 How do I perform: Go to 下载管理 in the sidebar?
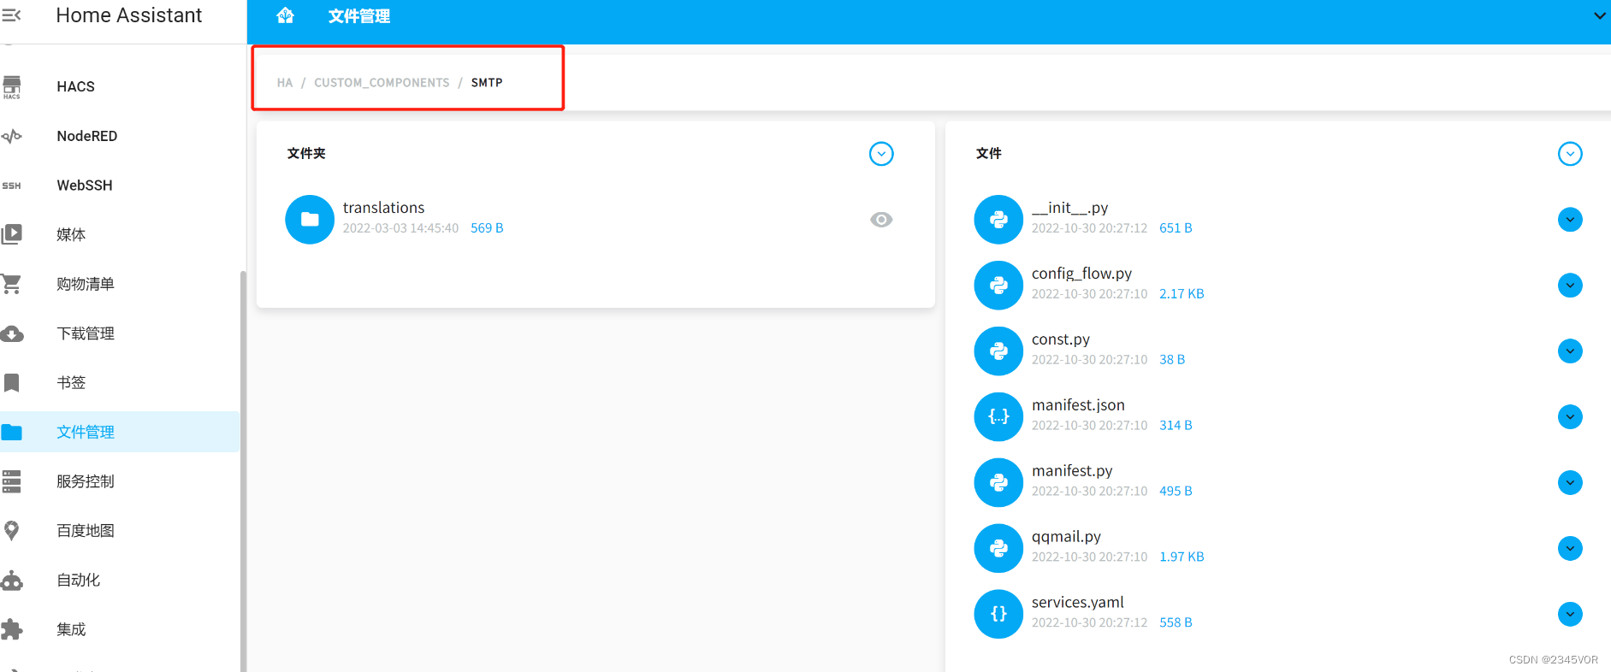coord(120,333)
